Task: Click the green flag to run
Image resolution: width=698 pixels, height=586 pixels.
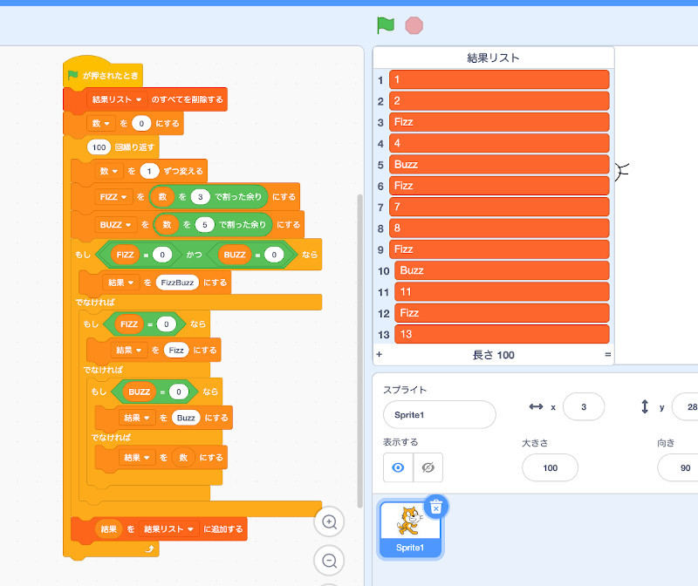Action: tap(385, 25)
